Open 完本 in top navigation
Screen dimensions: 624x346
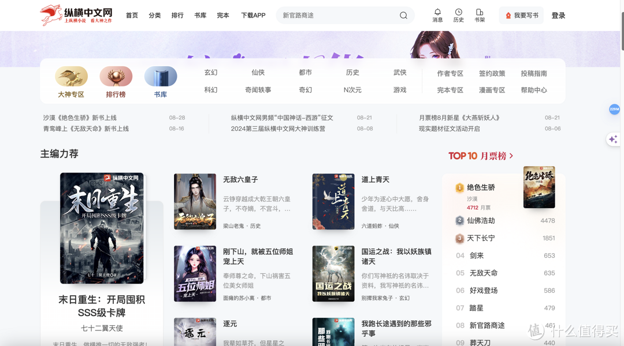pos(223,16)
